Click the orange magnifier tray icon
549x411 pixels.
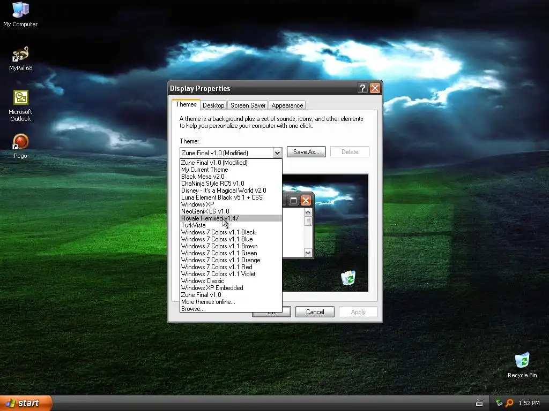(509, 403)
